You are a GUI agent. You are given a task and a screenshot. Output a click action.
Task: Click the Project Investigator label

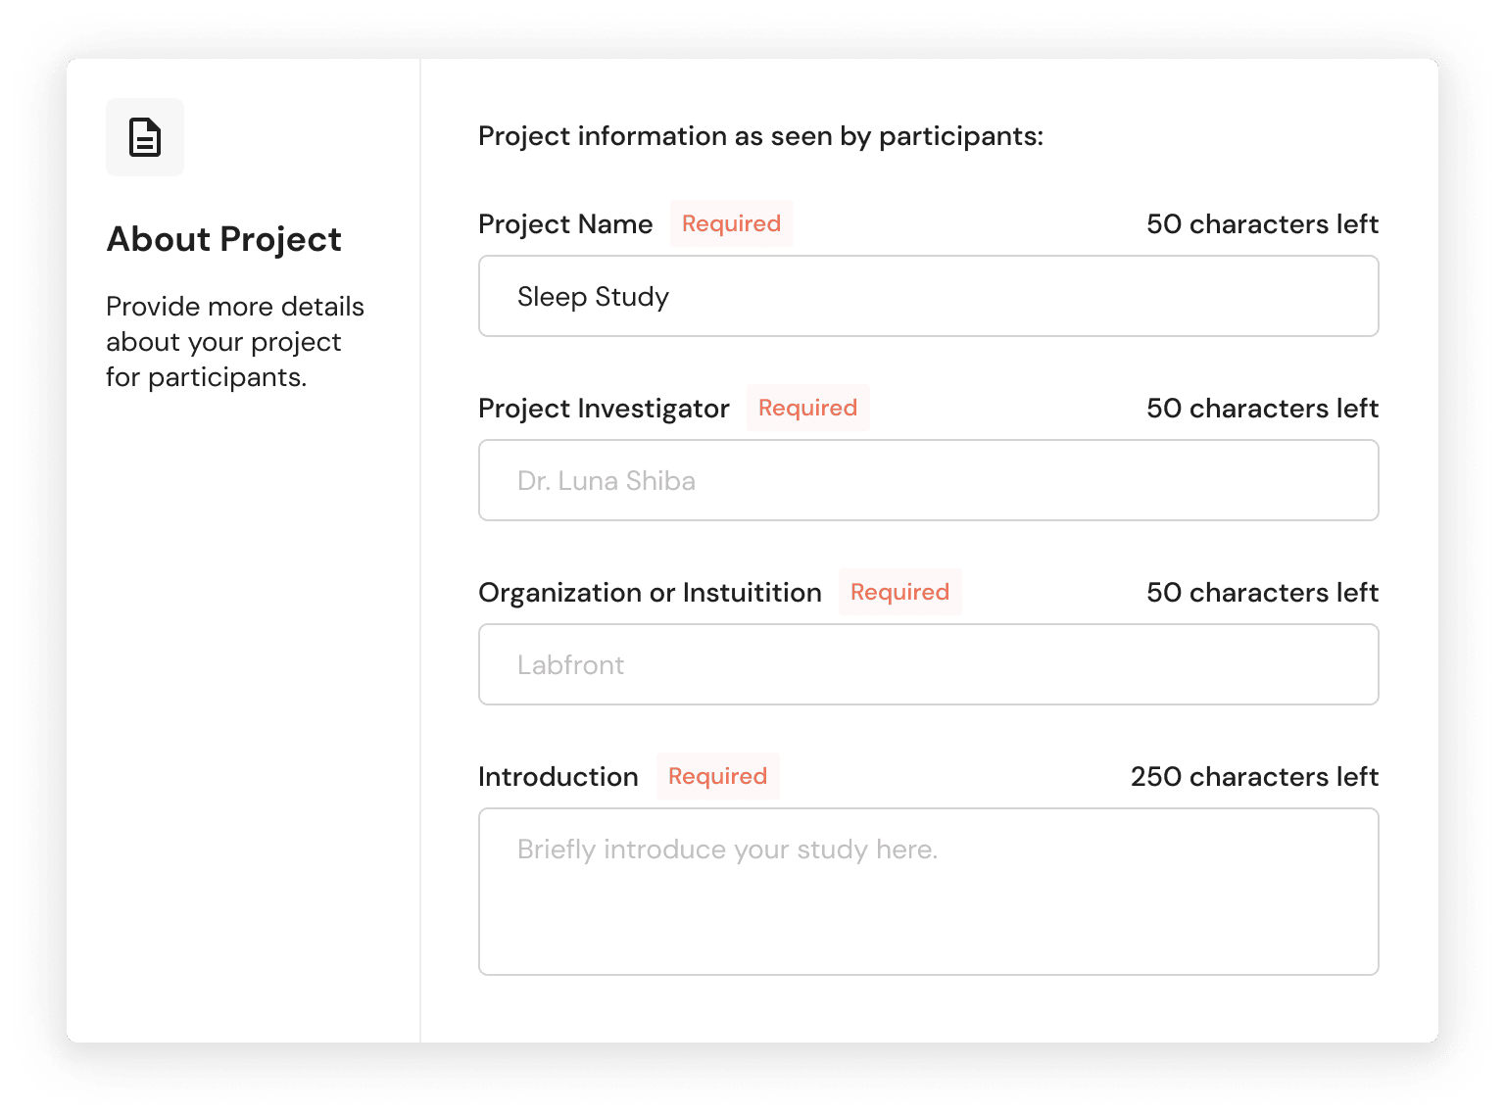coord(604,409)
